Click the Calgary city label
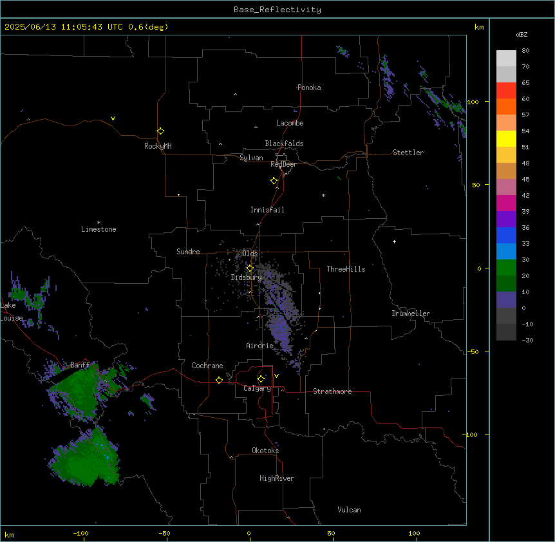555x542 pixels. tap(258, 388)
